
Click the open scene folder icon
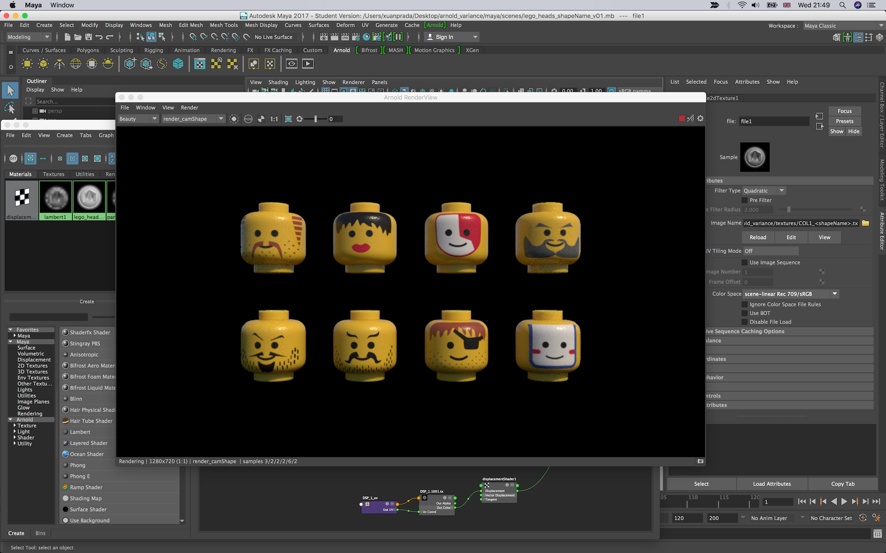point(78,37)
